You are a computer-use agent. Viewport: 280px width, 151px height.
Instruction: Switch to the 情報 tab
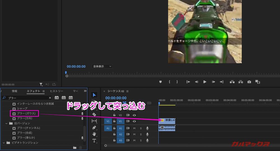(15, 91)
